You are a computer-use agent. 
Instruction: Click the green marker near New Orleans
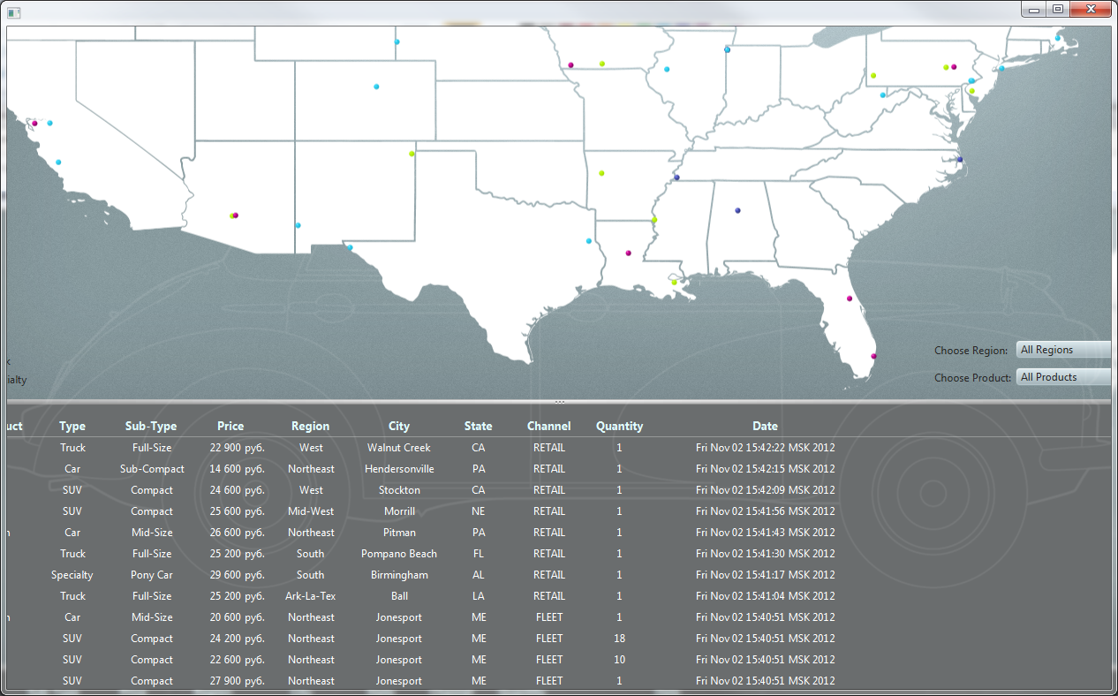[674, 283]
